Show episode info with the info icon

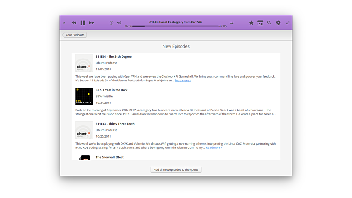pyautogui.click(x=111, y=22)
